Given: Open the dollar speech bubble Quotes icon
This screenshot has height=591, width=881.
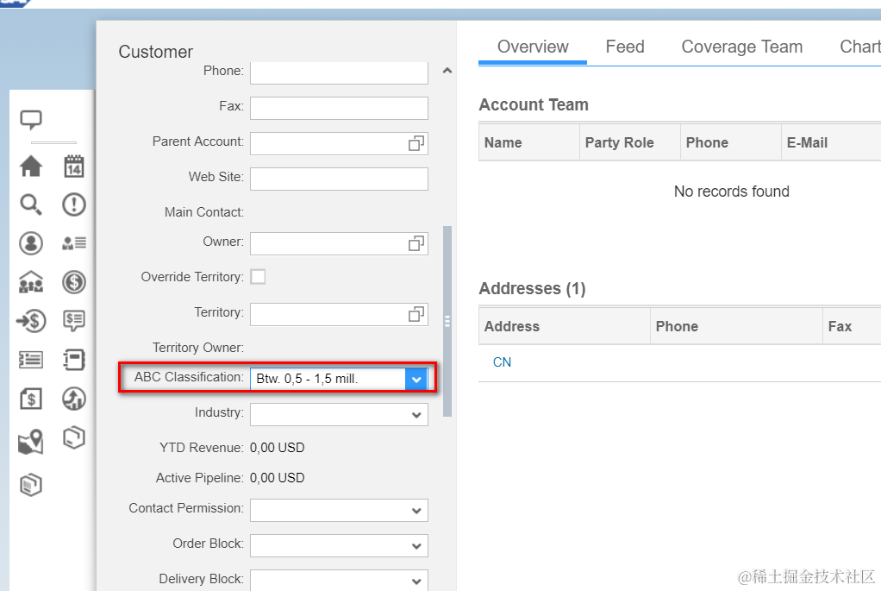Looking at the screenshot, I should pos(73,321).
